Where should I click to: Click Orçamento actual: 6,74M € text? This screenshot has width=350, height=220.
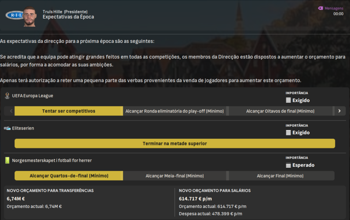(34, 206)
